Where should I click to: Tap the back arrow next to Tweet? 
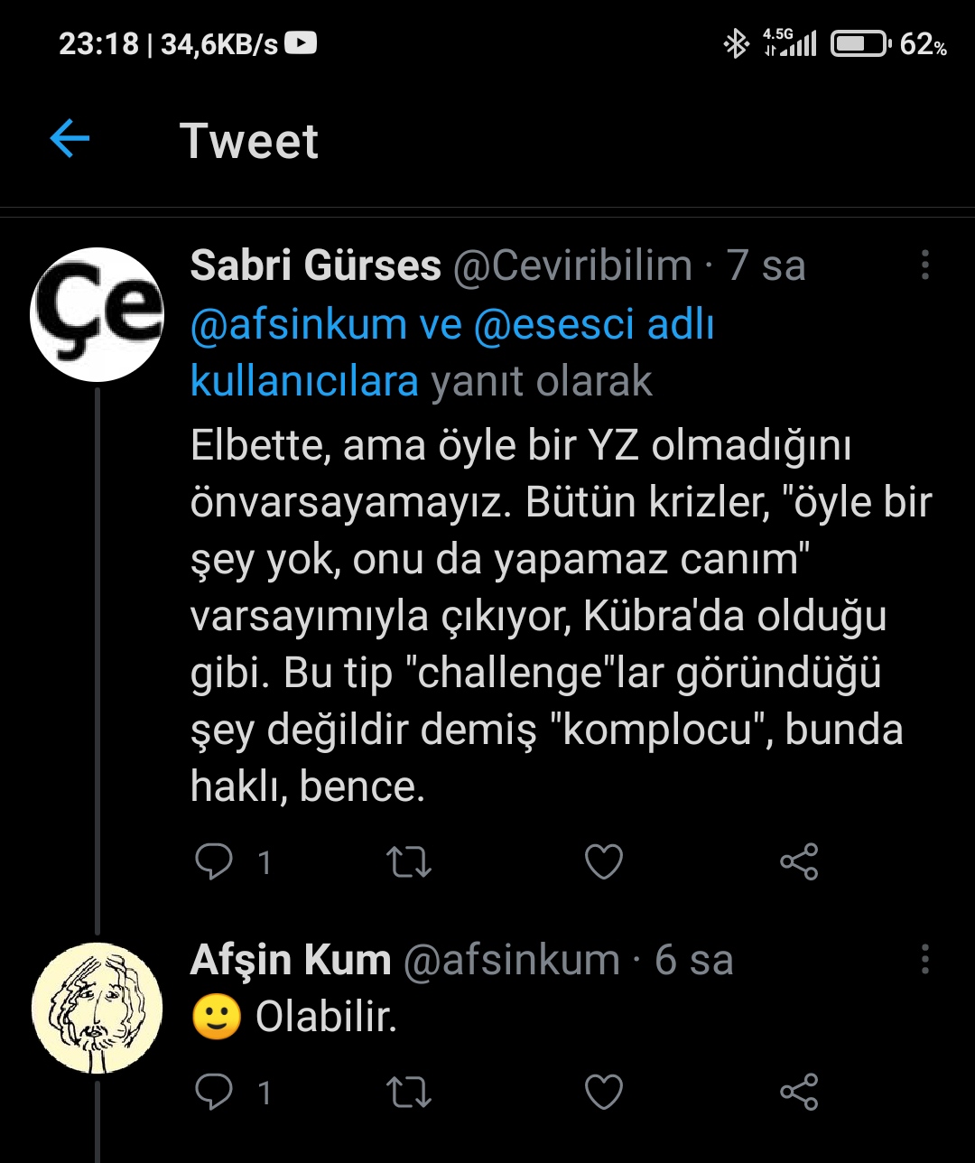click(70, 140)
